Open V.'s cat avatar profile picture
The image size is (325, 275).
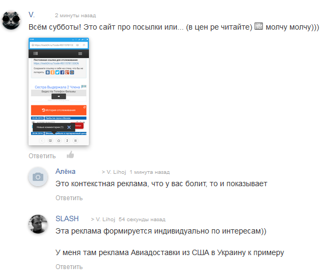11,20
